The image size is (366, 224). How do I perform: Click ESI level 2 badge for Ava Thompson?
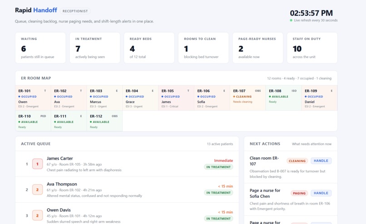[37, 190]
